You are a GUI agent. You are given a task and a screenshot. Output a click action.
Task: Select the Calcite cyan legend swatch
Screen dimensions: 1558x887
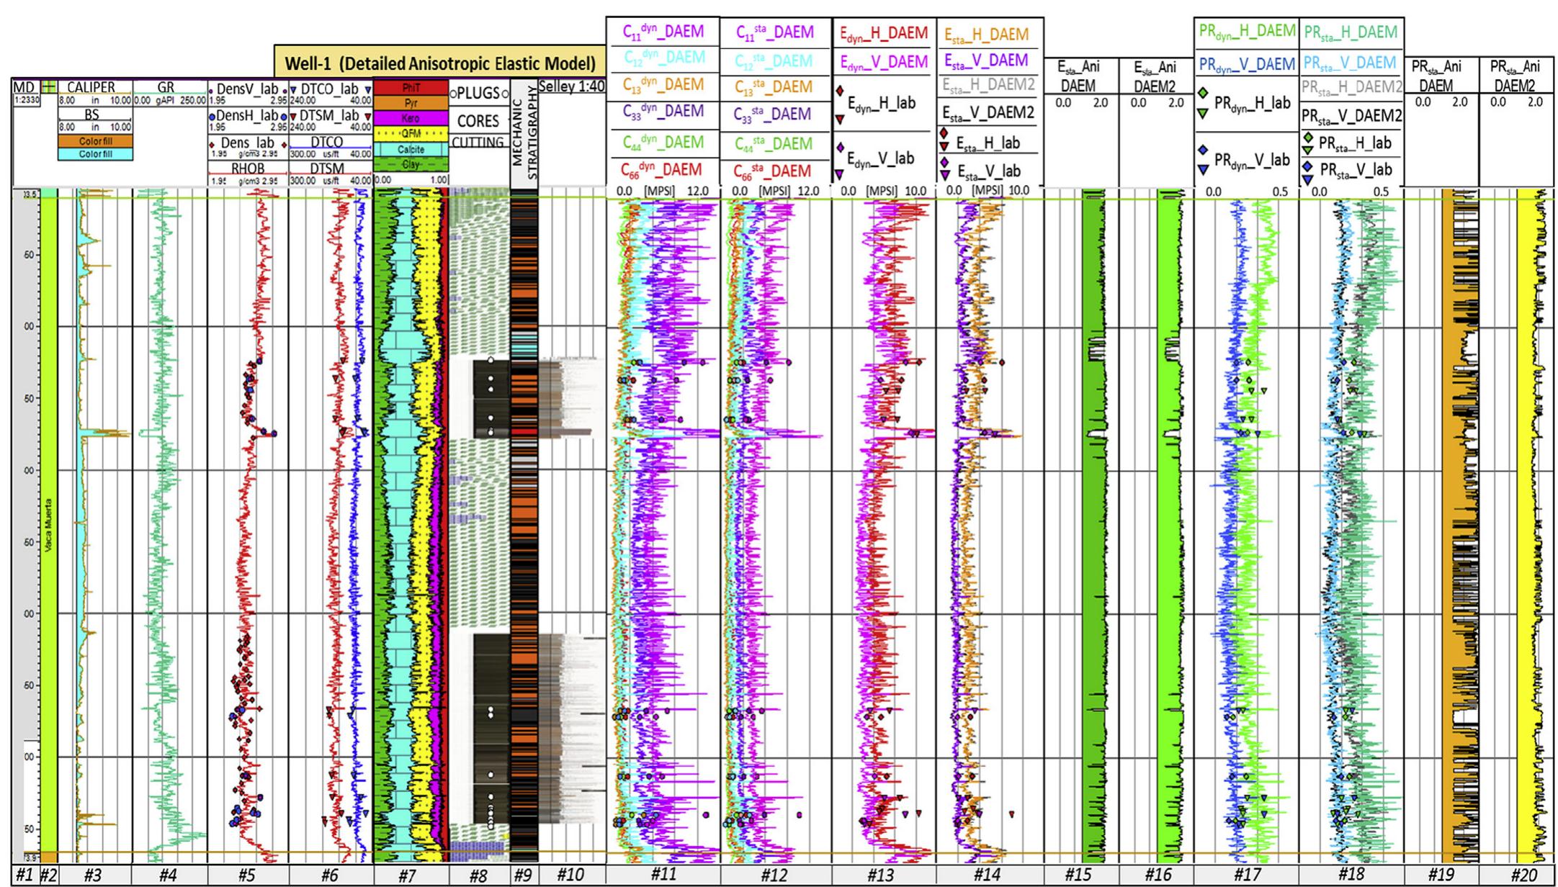pos(411,149)
